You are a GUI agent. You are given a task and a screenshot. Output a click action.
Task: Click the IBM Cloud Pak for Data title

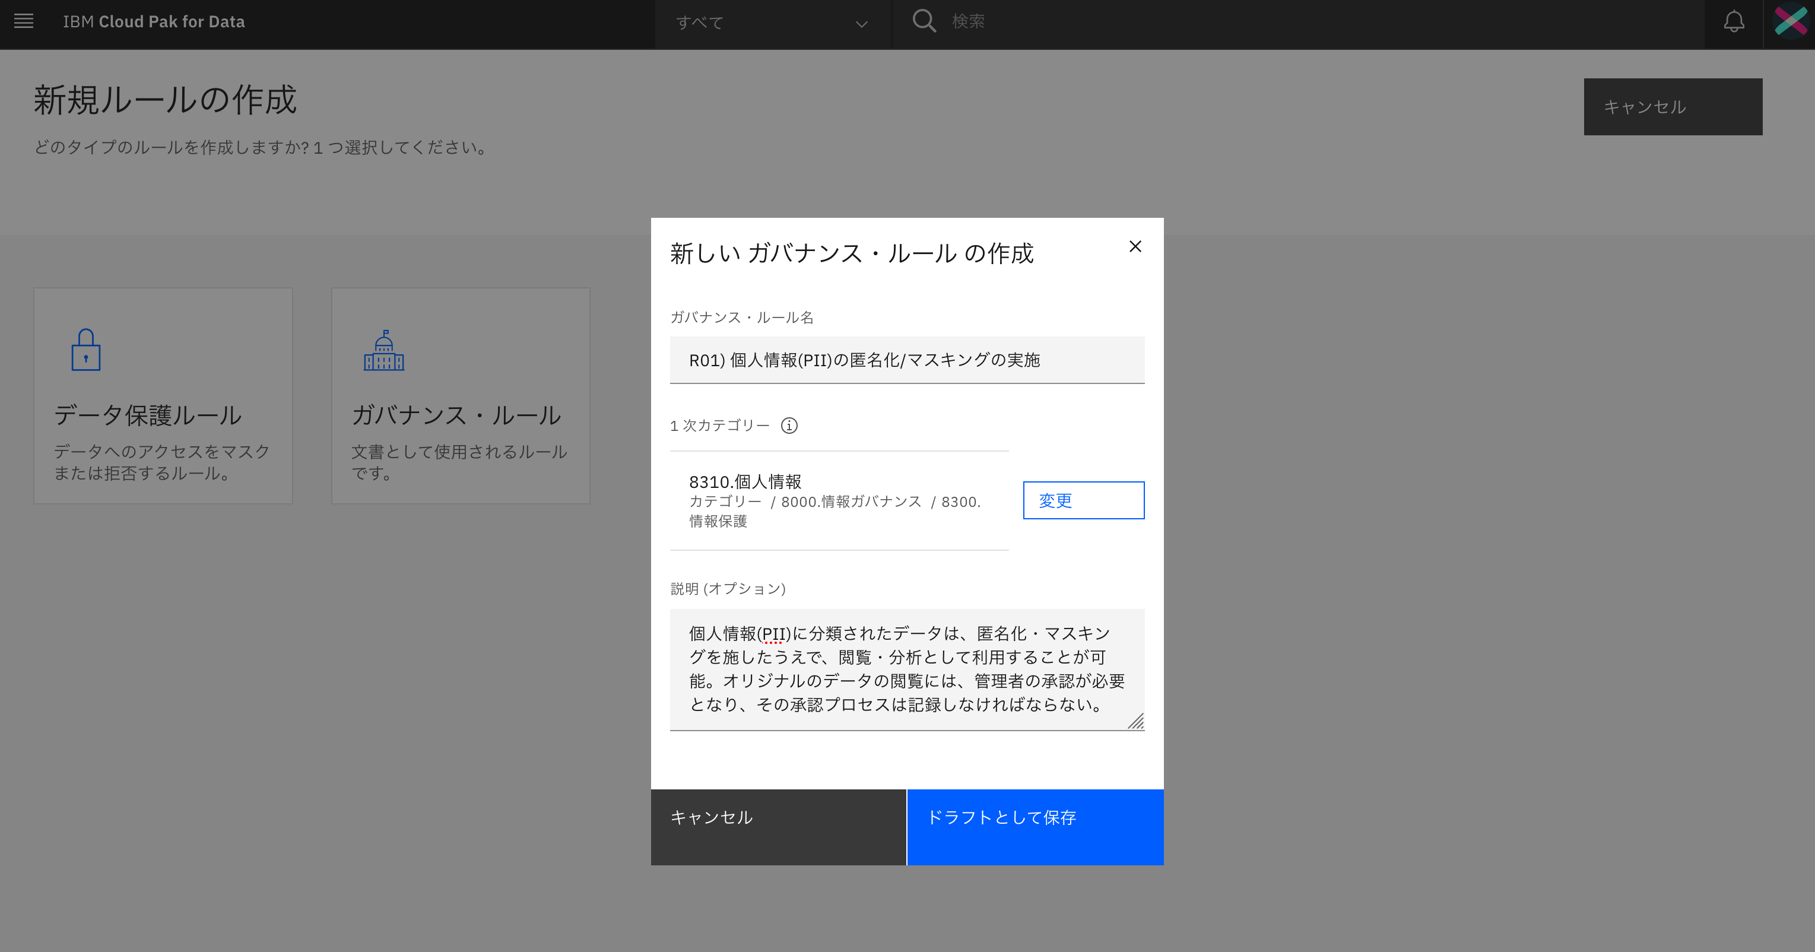point(154,22)
